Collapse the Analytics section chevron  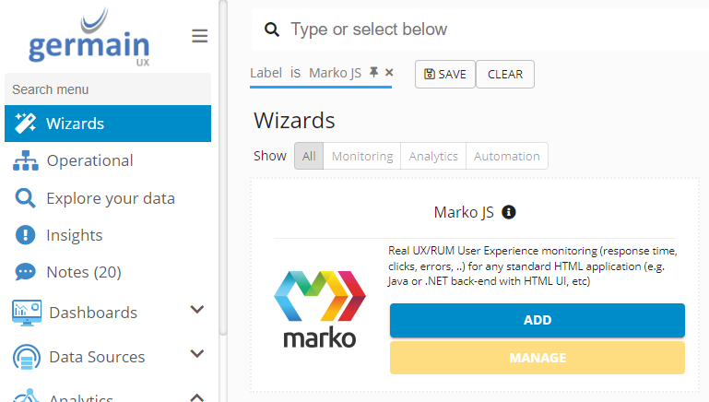[196, 397]
